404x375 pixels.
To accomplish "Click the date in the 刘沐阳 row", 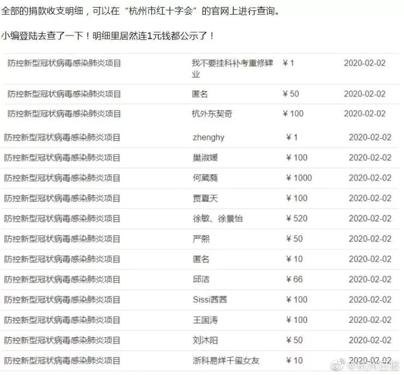I will [370, 341].
